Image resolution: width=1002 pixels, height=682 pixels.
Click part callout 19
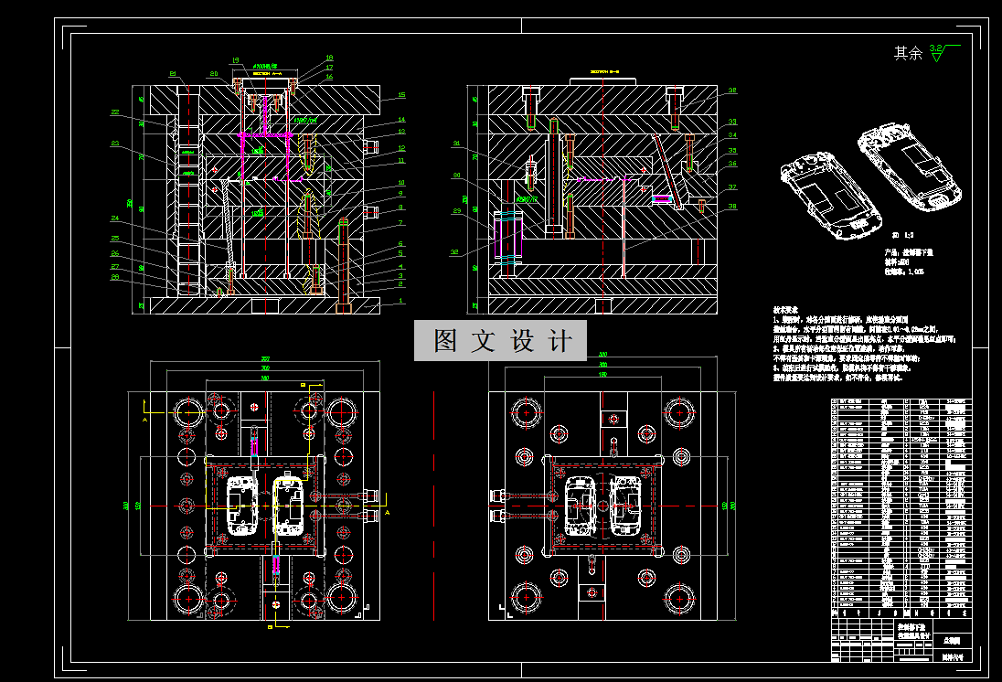235,60
